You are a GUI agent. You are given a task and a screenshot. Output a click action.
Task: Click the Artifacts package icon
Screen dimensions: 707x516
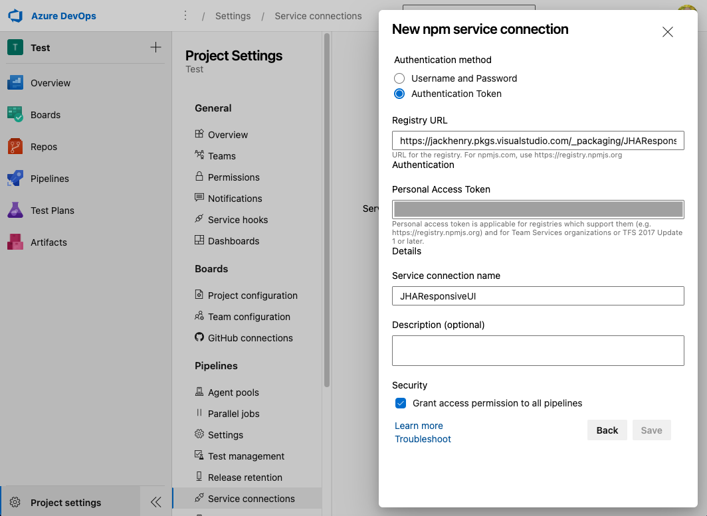coord(15,242)
